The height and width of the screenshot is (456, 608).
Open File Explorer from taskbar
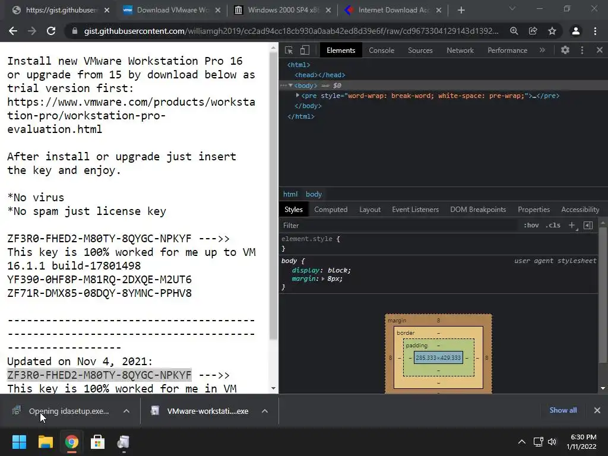point(45,442)
